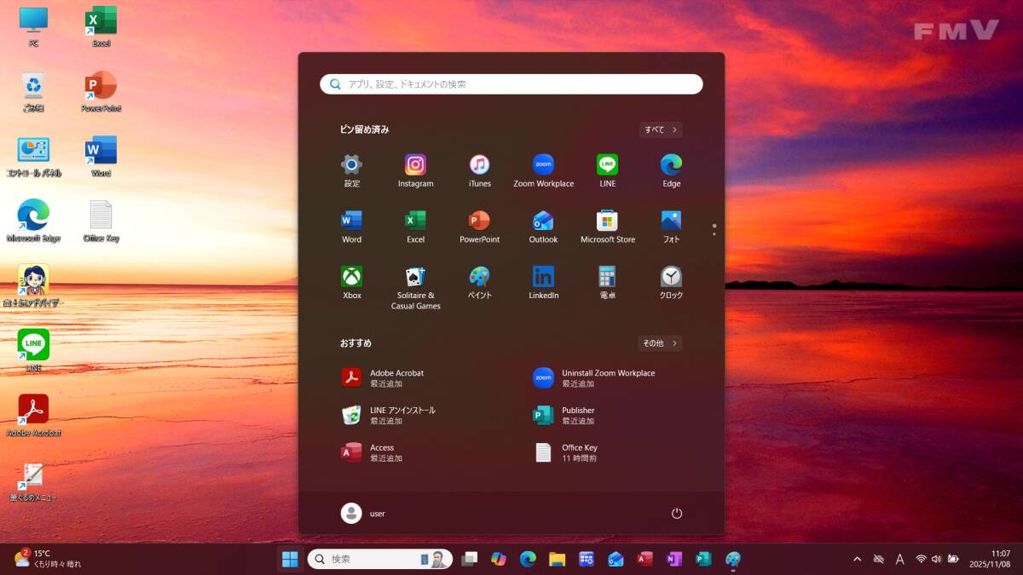This screenshot has width=1023, height=575.
Task: Launch Word from Start menu pinned apps
Action: point(352,227)
